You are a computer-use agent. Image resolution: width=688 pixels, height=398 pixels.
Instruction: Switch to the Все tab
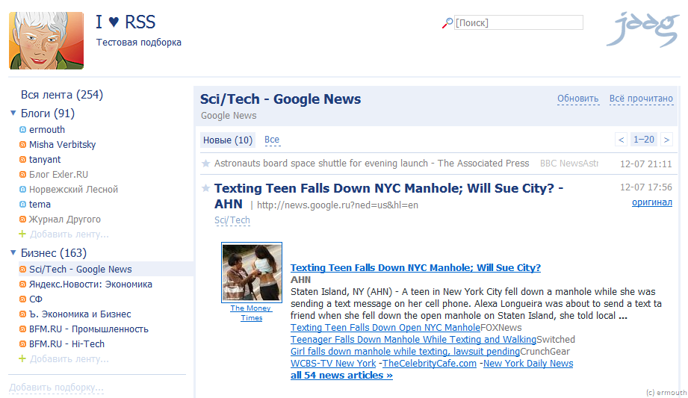tap(272, 140)
